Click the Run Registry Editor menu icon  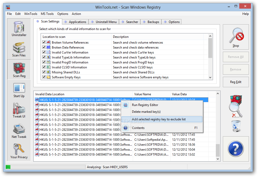click(125, 105)
